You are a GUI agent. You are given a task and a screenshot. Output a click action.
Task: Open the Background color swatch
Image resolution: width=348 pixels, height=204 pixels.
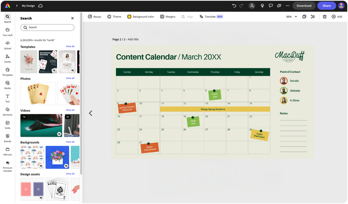click(x=129, y=17)
